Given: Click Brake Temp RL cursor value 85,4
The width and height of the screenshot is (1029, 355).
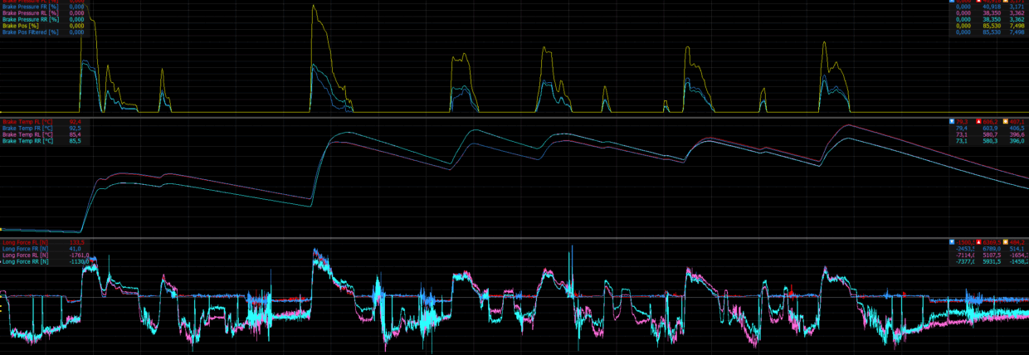Looking at the screenshot, I should [x=75, y=135].
